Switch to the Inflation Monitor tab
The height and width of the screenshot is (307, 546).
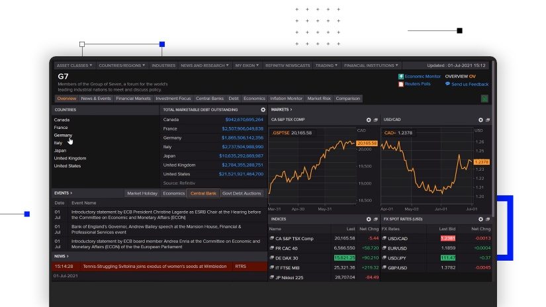click(286, 99)
